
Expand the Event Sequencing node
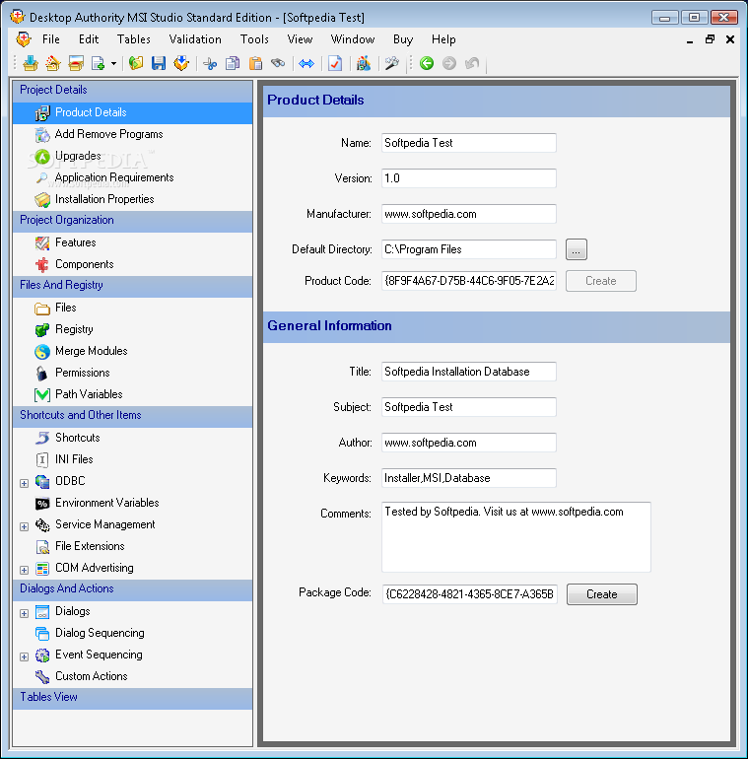25,656
